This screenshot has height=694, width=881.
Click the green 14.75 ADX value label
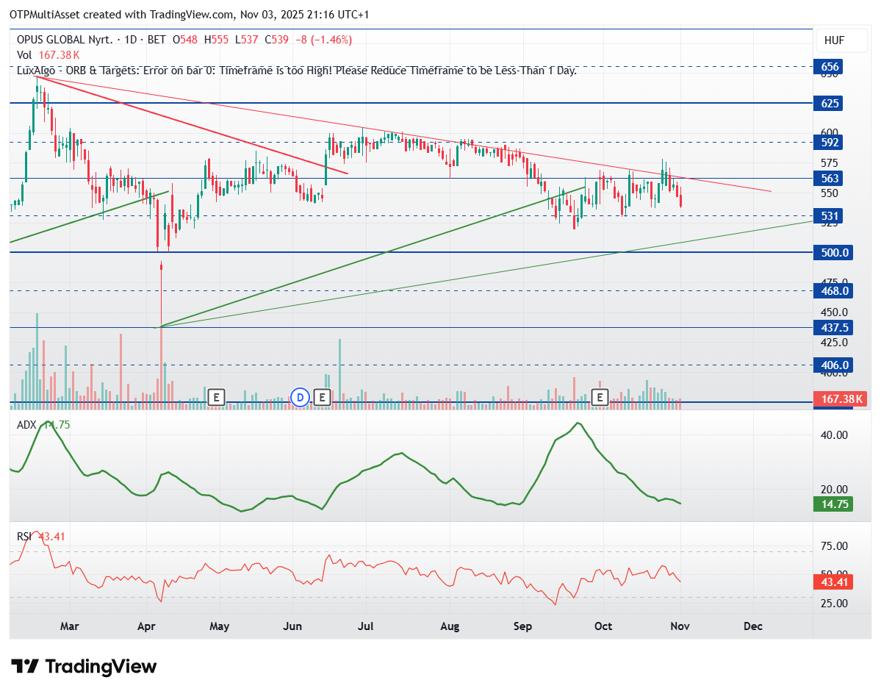[833, 504]
